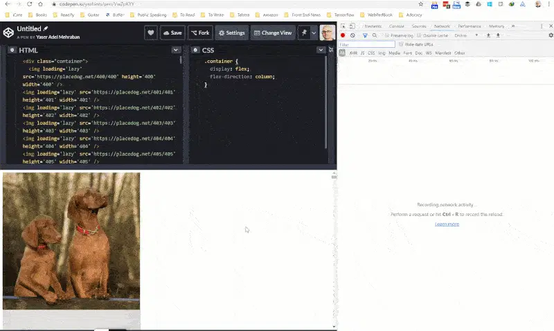Click the Save button
Screen dimensions: 554x331
172,33
